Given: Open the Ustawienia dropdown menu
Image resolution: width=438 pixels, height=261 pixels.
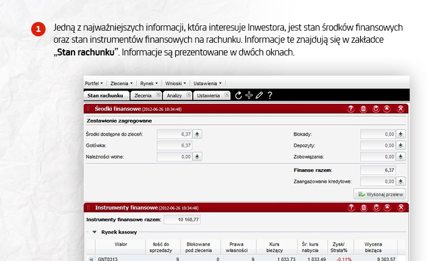Looking at the screenshot, I should 208,83.
